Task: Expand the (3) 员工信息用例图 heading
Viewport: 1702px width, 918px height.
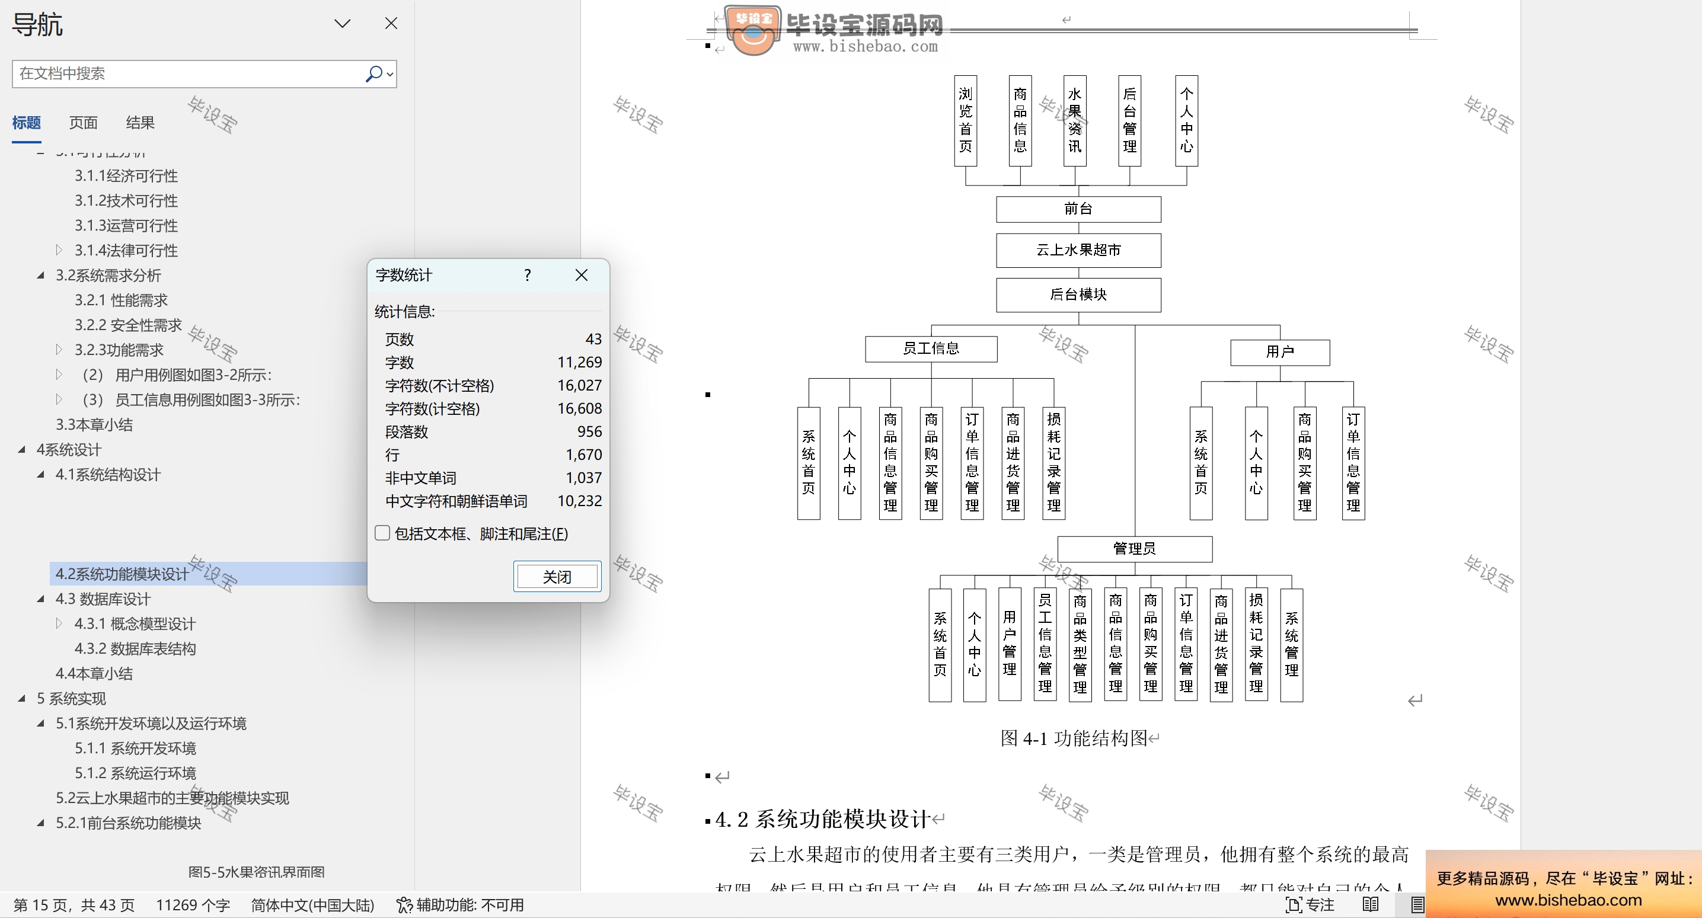Action: [59, 399]
